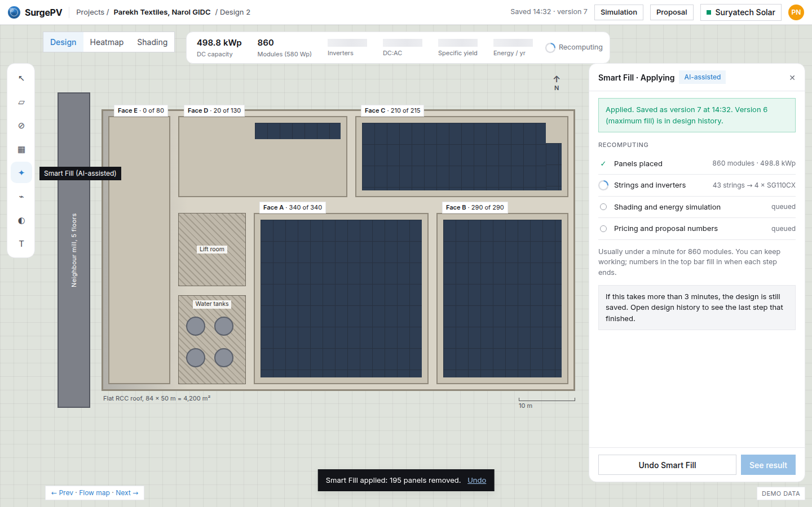Go to Next in flow navigation
This screenshot has height=507, width=812.
127,493
